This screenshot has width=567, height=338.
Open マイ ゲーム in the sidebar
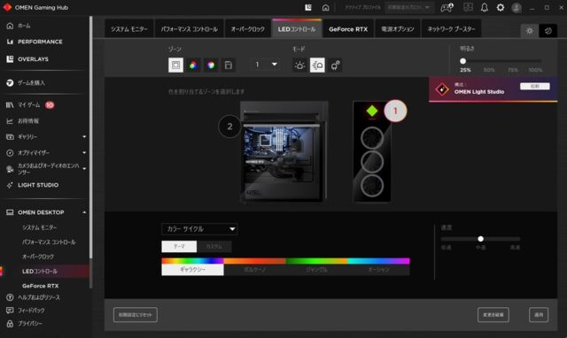(x=29, y=105)
